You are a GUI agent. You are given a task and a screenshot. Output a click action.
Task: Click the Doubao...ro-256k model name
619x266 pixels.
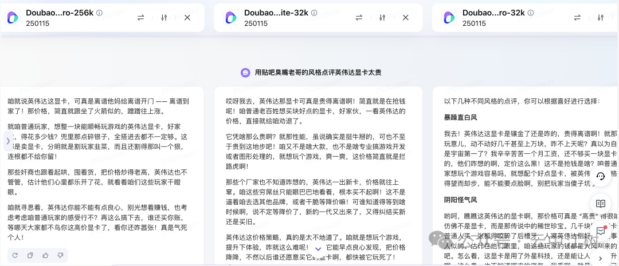(x=60, y=13)
